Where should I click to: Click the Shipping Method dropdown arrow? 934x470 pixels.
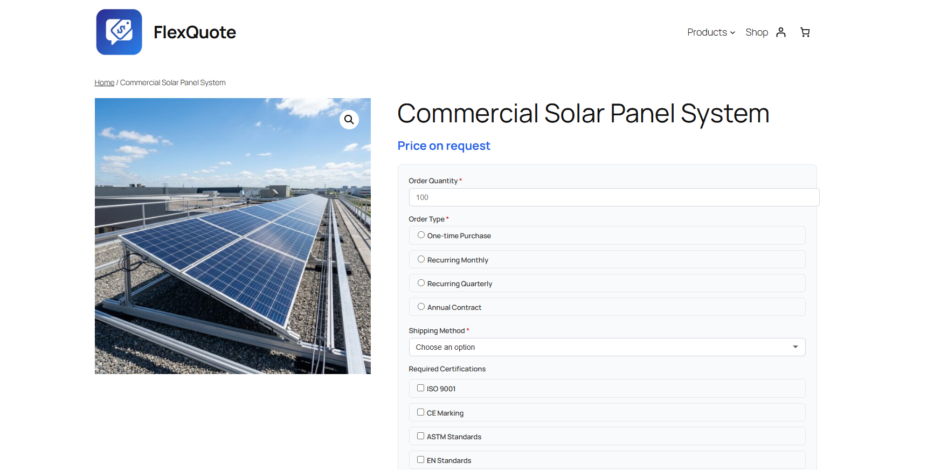(x=795, y=347)
